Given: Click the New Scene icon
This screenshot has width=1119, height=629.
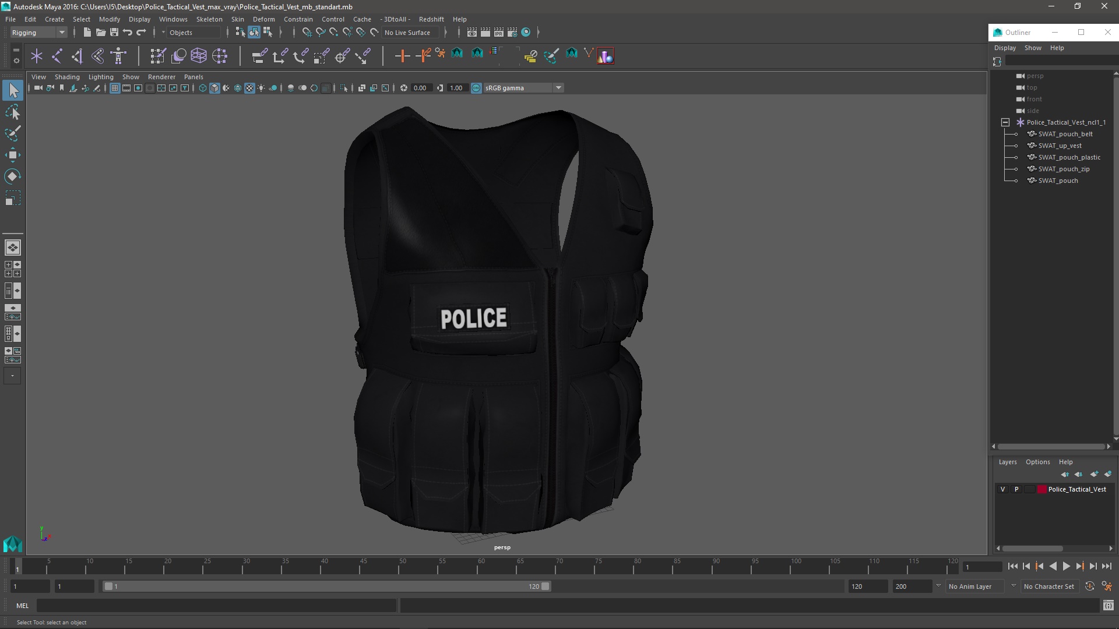Looking at the screenshot, I should 87,33.
